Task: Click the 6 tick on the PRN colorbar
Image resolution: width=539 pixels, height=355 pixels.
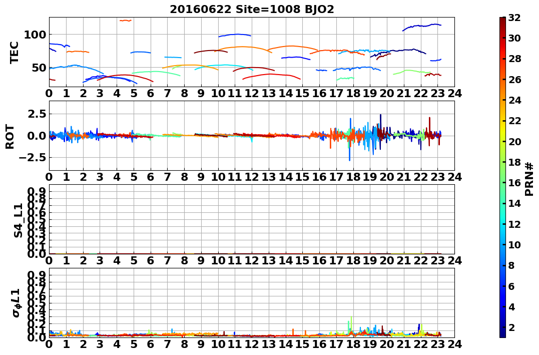Action: 511,286
